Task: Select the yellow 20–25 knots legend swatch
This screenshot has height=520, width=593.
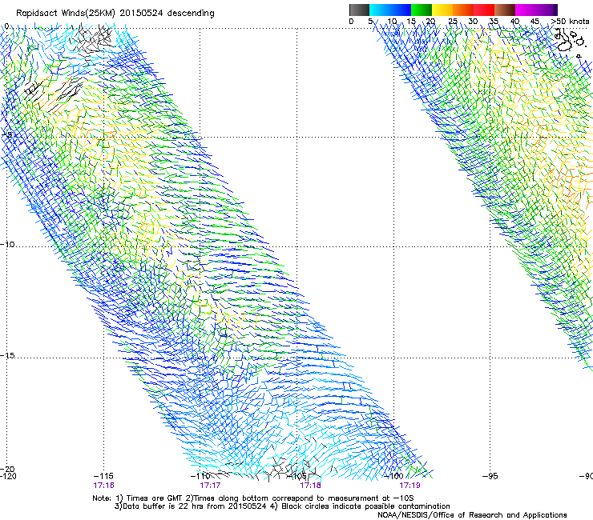Action: (x=442, y=10)
